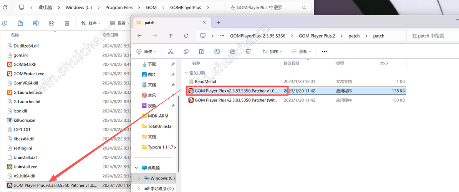Click Cut icon in patch window toolbar
The image size is (459, 192).
(171, 51)
